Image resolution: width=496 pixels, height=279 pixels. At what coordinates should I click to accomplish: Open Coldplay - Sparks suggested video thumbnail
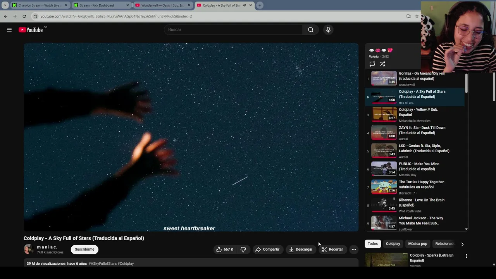point(386,260)
